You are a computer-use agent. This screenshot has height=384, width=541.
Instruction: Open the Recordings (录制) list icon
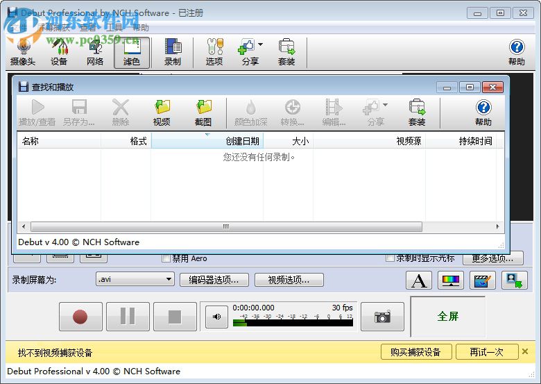[173, 53]
